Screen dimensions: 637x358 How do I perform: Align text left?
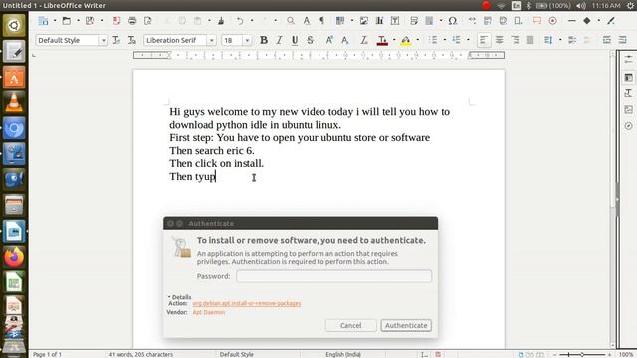(484, 40)
